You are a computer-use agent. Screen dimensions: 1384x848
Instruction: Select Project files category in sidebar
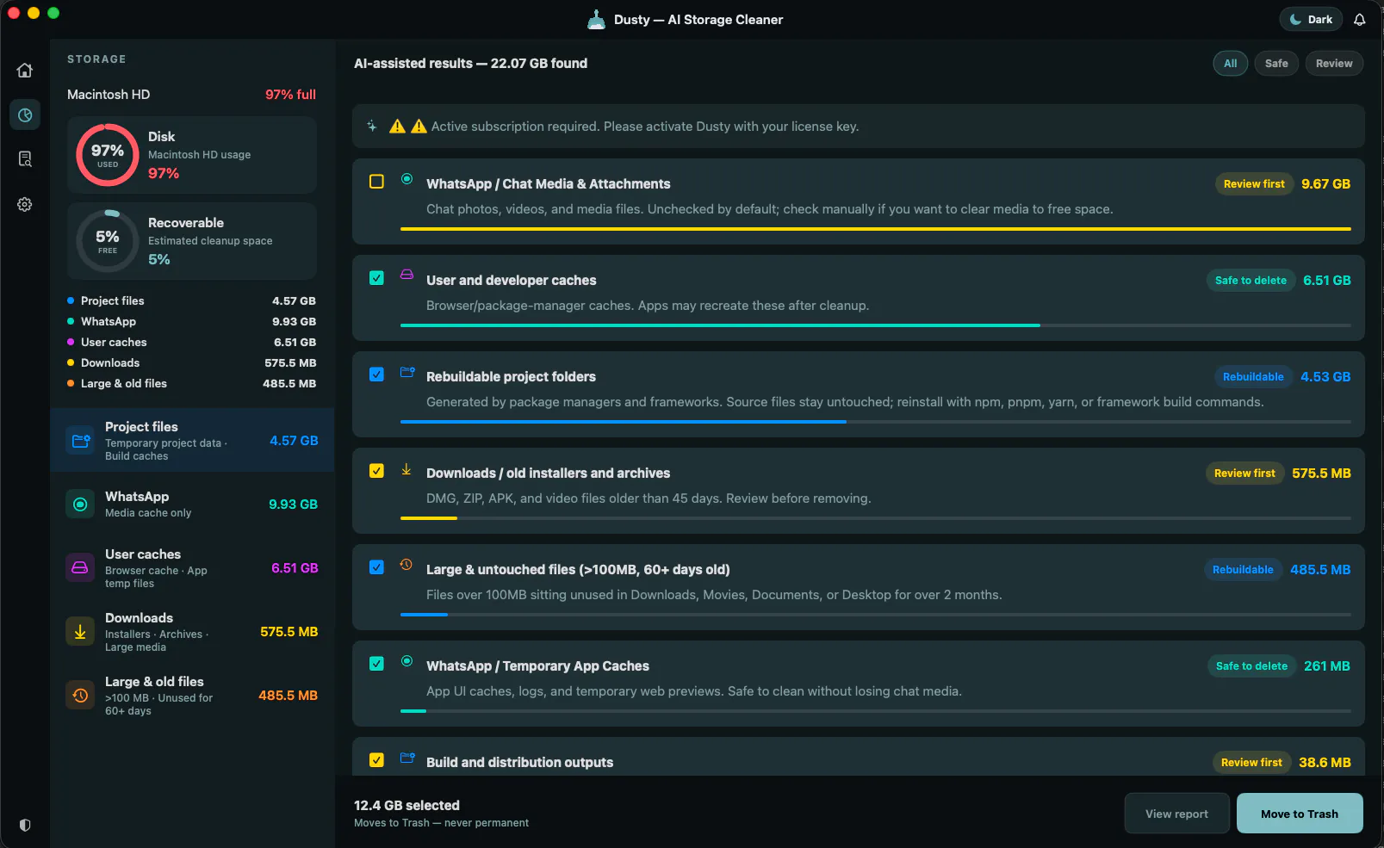pyautogui.click(x=192, y=441)
